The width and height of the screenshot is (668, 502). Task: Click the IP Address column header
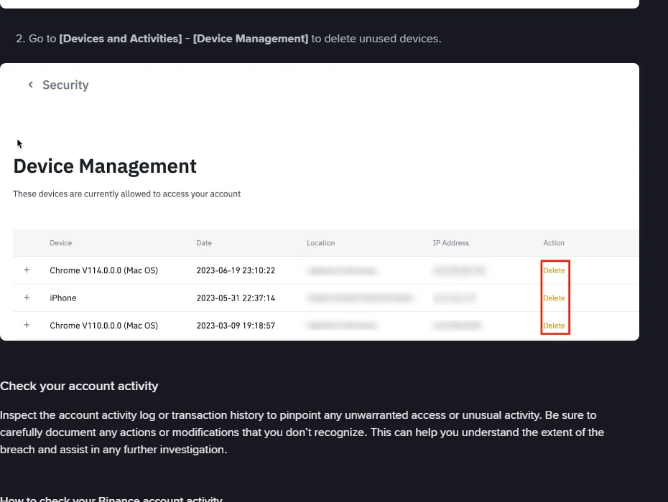[x=451, y=243]
